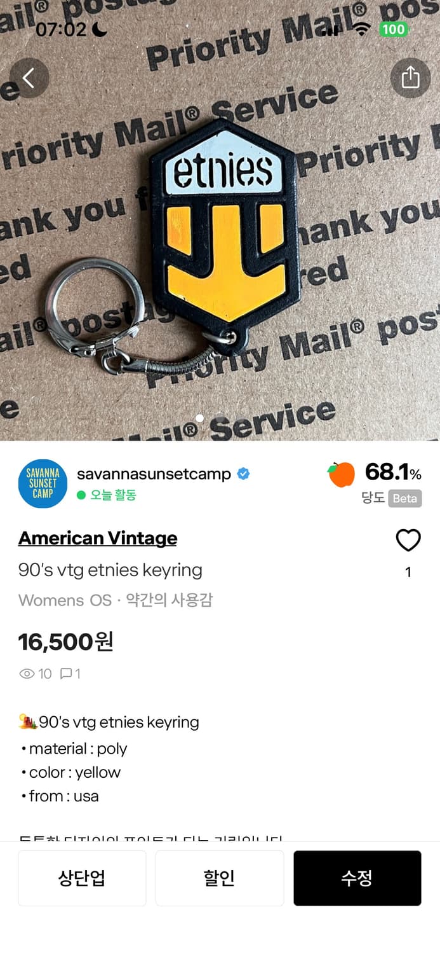440x954 pixels.
Task: Tap the battery indicator in the status bar
Action: [x=394, y=29]
